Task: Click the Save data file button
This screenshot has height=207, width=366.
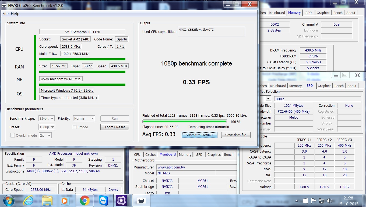Action: pos(236,135)
